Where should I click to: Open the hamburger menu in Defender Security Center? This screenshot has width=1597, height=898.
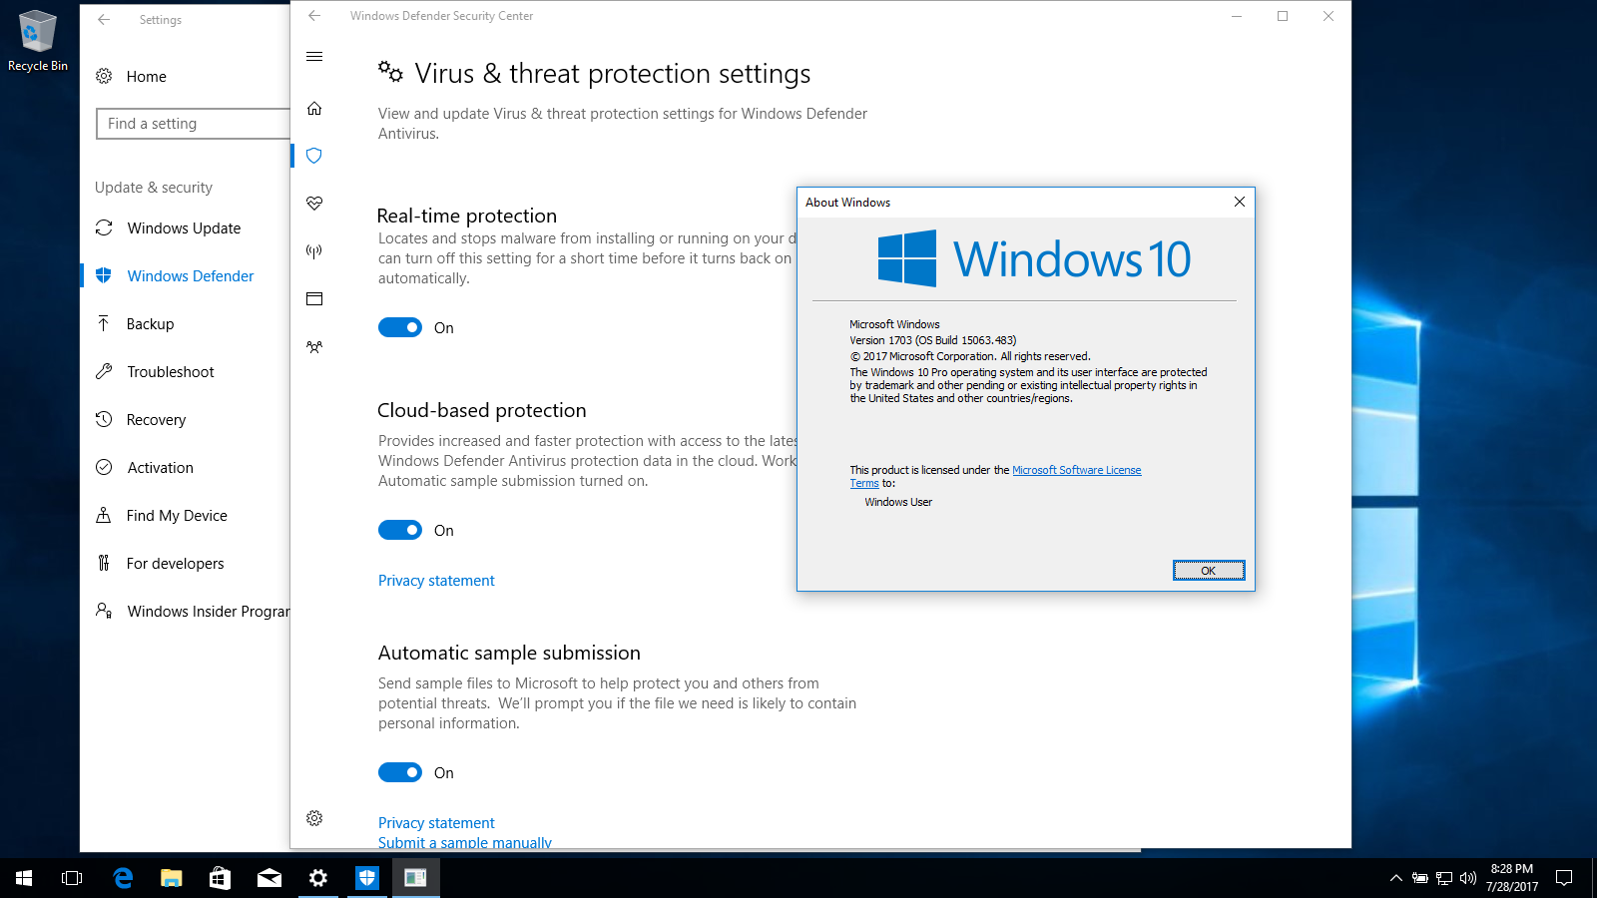pos(314,57)
